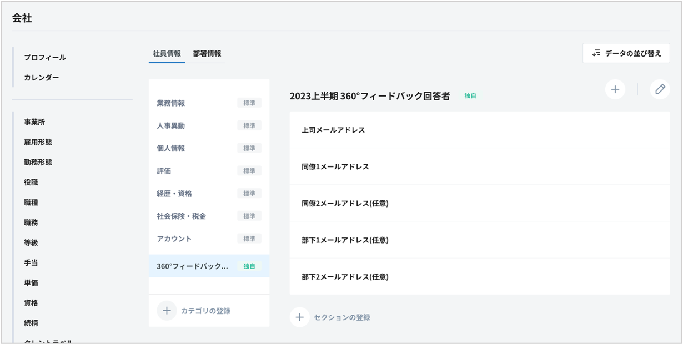Select the 個人情報 category
Viewport: 683px width, 344px height.
[x=171, y=149]
